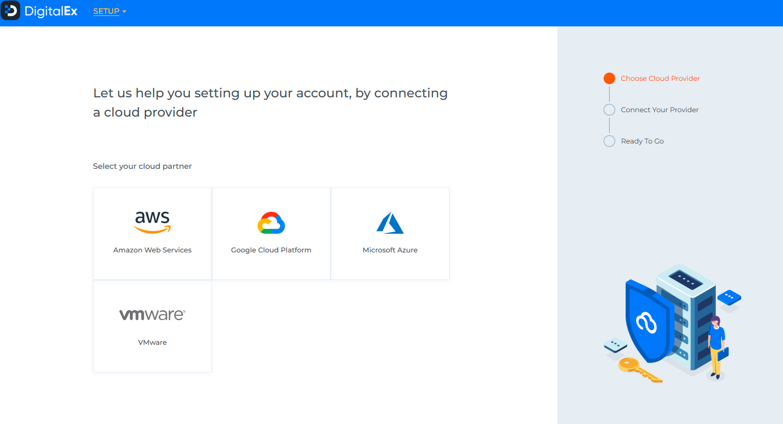
Task: Select the Amazon Web Services card
Action: tap(152, 234)
